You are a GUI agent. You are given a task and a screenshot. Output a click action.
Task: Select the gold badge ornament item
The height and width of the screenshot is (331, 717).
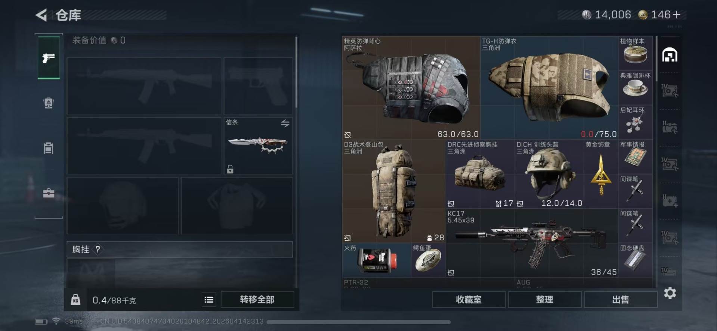[x=600, y=174]
